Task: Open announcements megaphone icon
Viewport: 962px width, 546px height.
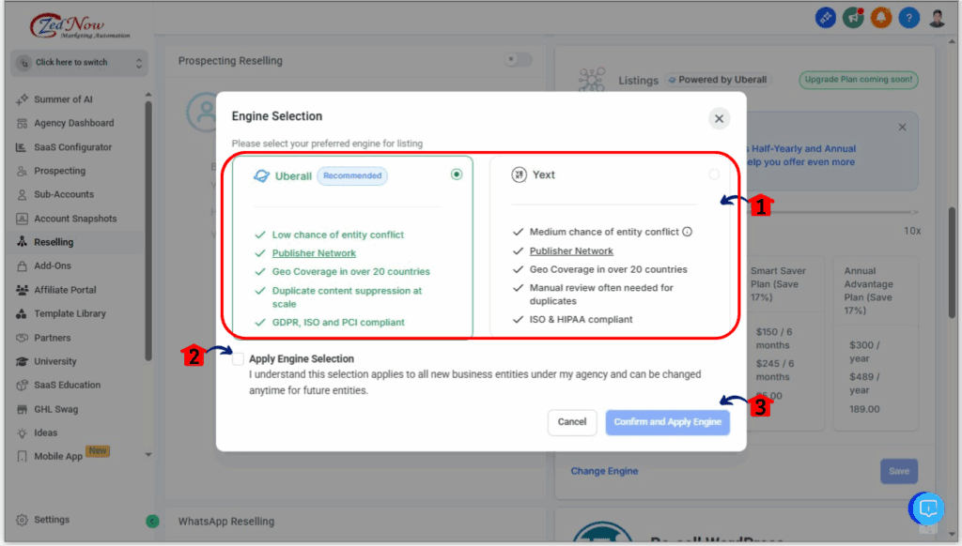Action: (x=853, y=18)
